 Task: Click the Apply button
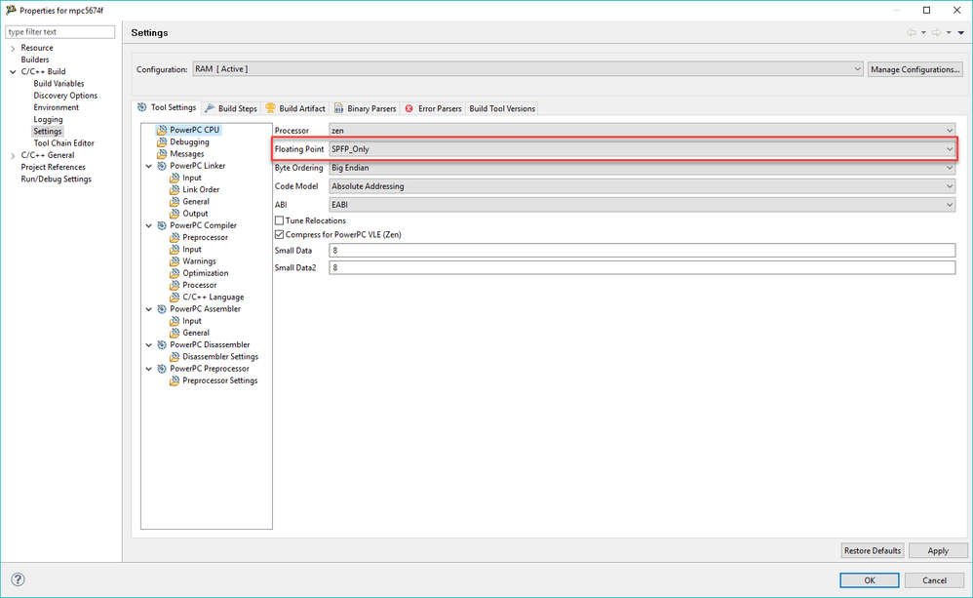(x=938, y=551)
